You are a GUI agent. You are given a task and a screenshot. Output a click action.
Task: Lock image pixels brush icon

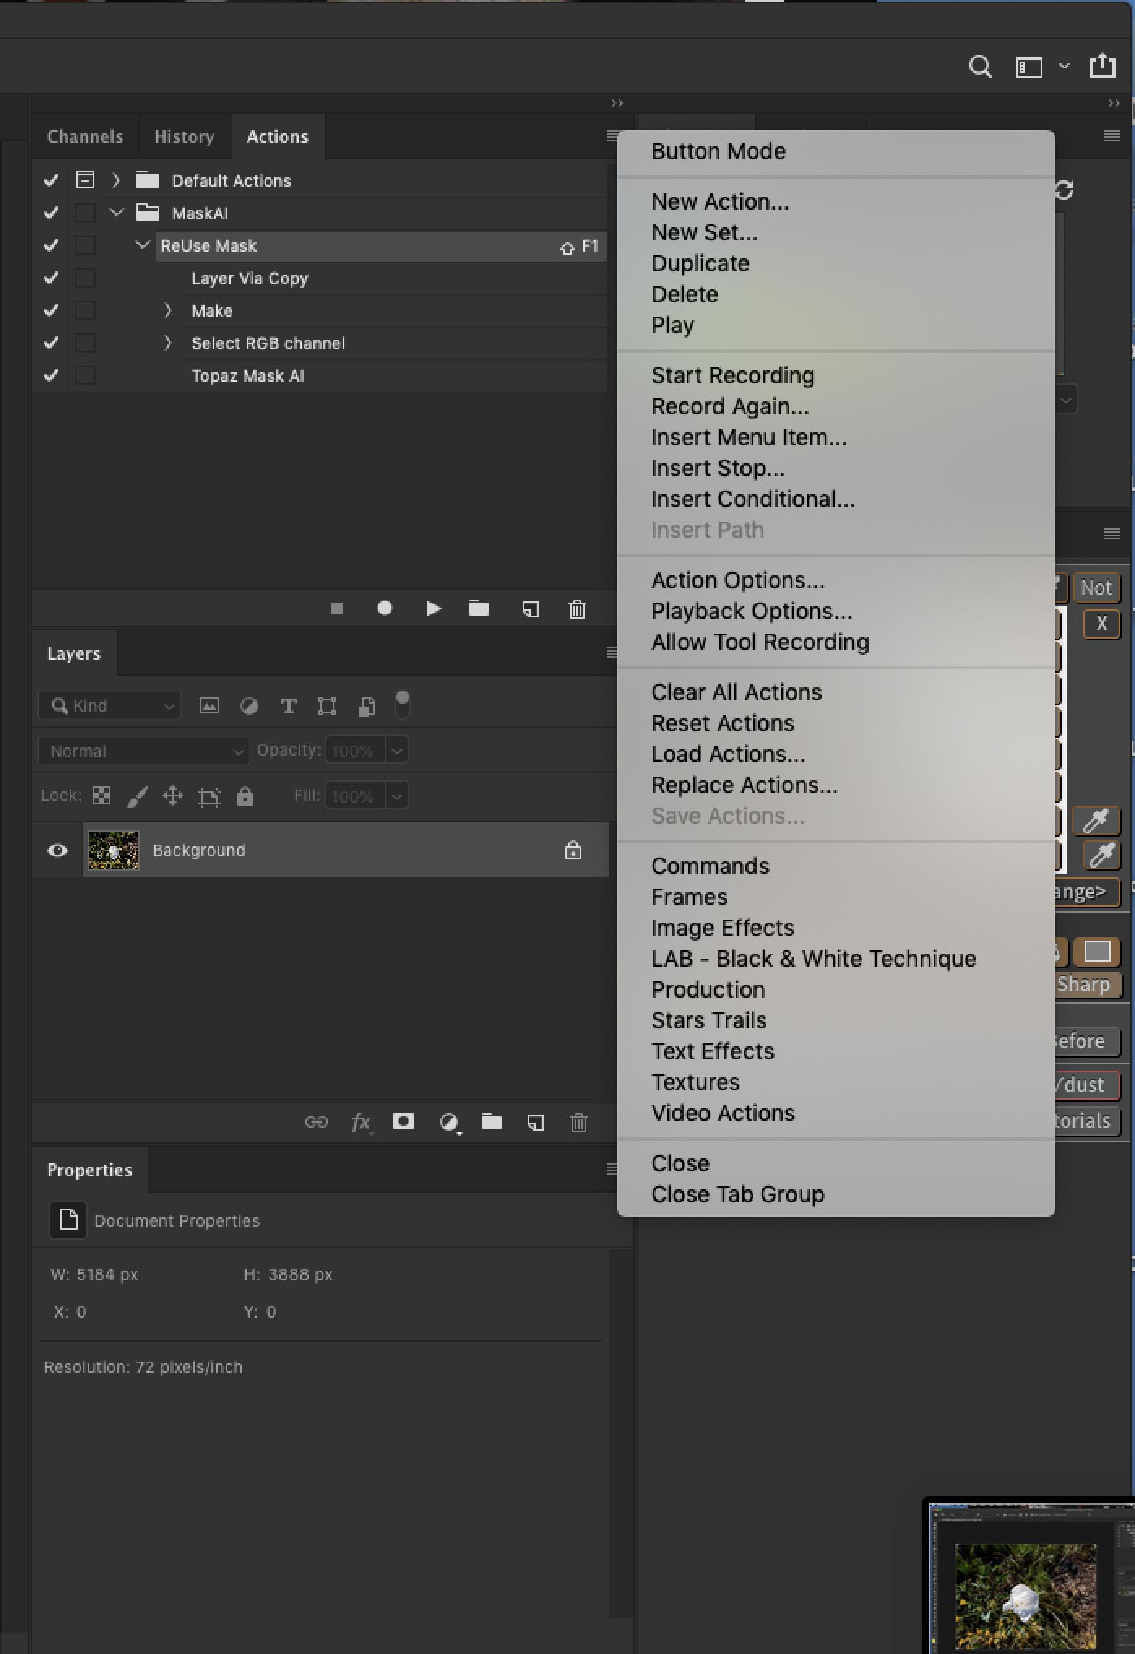(137, 796)
